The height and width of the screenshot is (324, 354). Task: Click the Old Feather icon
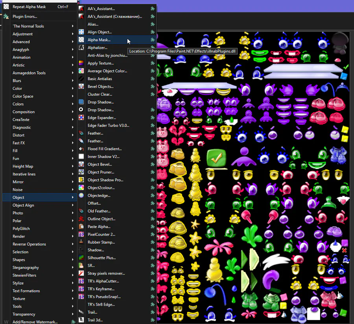click(81, 211)
